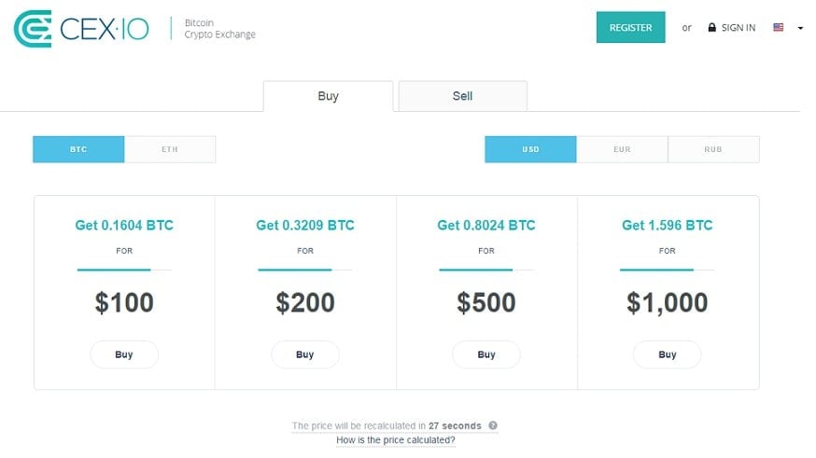
Task: Expand the language dropdown arrow
Action: [x=800, y=28]
